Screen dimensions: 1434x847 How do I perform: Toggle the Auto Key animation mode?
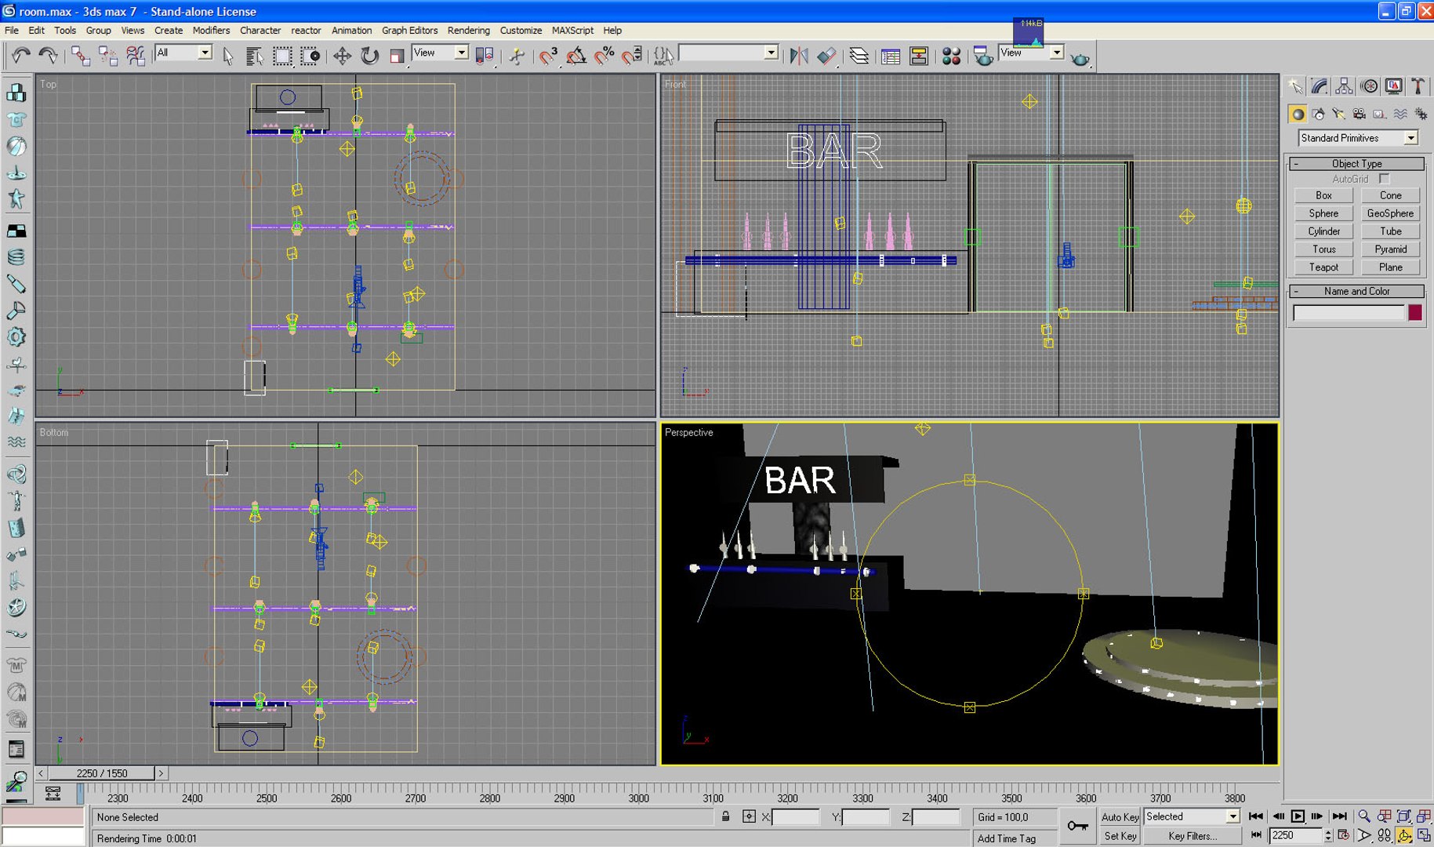tap(1120, 816)
